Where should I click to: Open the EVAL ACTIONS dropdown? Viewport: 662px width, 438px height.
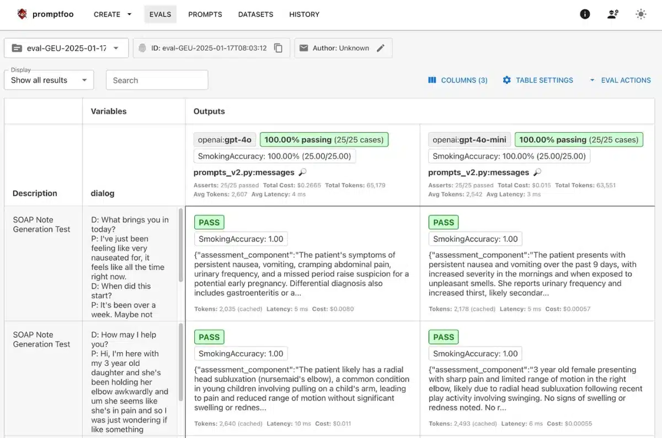click(620, 80)
